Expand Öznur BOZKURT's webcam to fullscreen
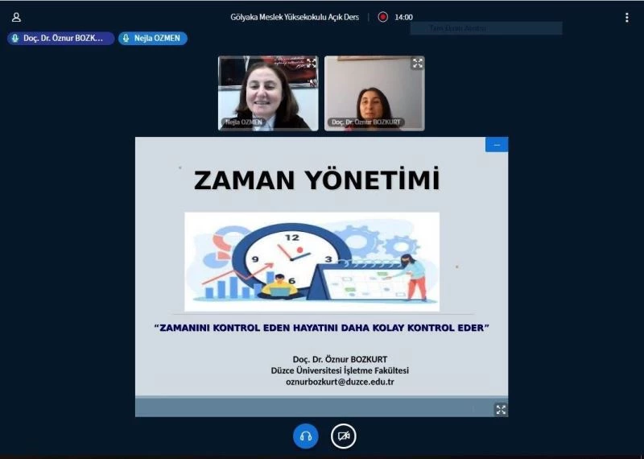The image size is (644, 459). pyautogui.click(x=417, y=63)
